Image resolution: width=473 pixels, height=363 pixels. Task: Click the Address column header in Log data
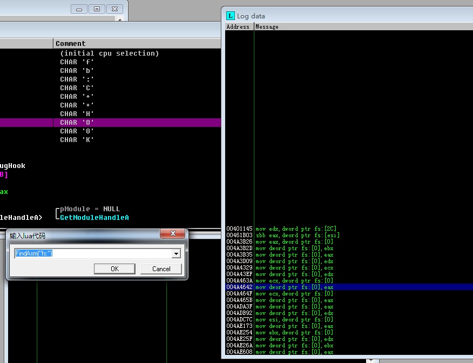(x=240, y=26)
